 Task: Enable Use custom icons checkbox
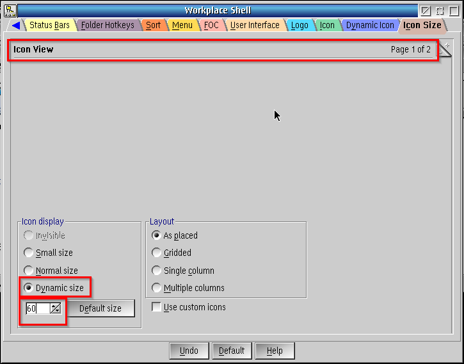pos(189,307)
